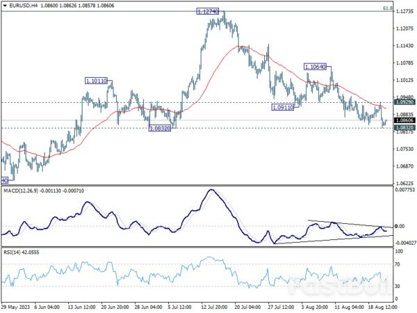Click the 1.10110 price label

pyautogui.click(x=97, y=81)
